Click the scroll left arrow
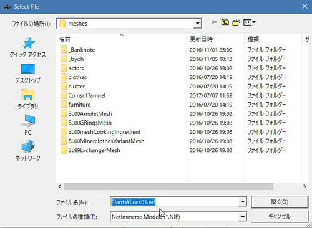Image resolution: width=312 pixels, height=228 pixels. (x=60, y=186)
